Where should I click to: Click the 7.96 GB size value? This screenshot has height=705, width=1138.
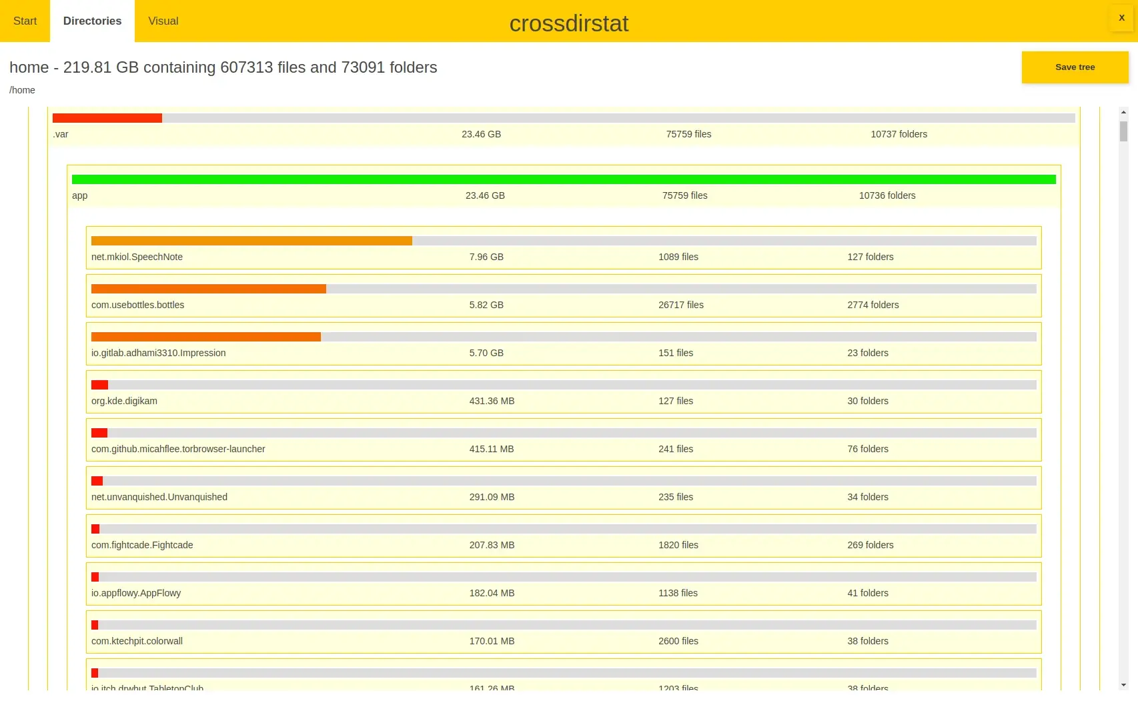(486, 257)
